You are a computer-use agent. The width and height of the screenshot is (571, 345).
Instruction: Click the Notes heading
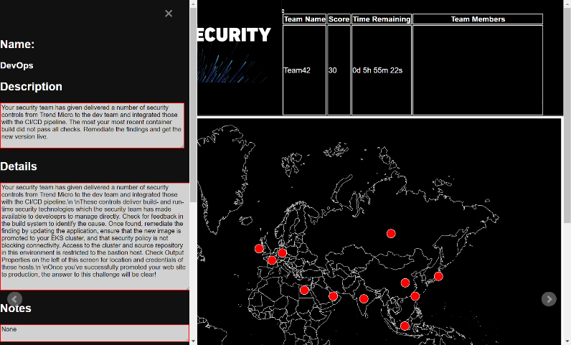coord(16,308)
